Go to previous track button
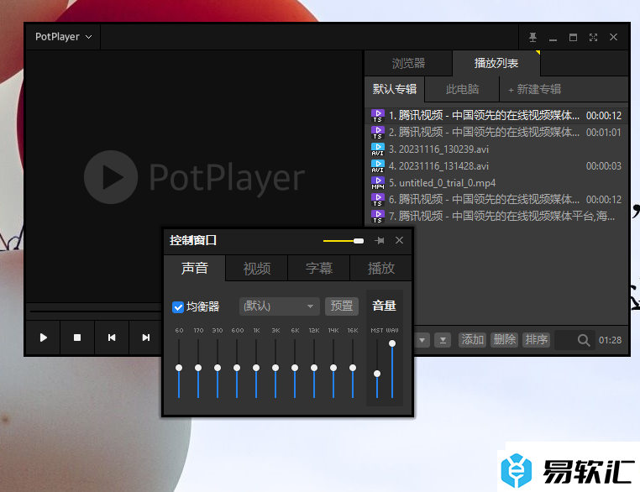This screenshot has height=492, width=640. click(112, 338)
